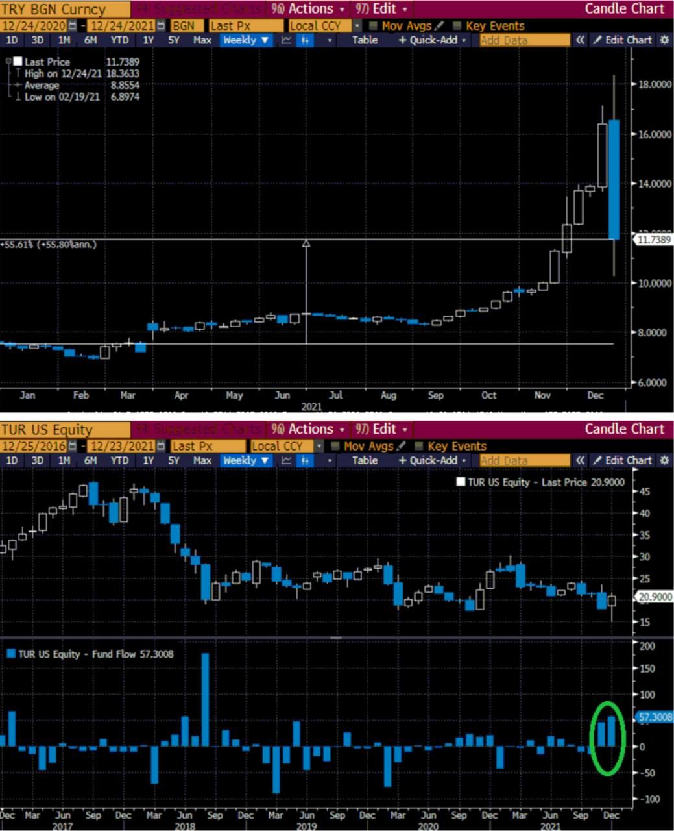Click +55.61% annotation text in TRY chart
The width and height of the screenshot is (674, 831).
(x=49, y=245)
